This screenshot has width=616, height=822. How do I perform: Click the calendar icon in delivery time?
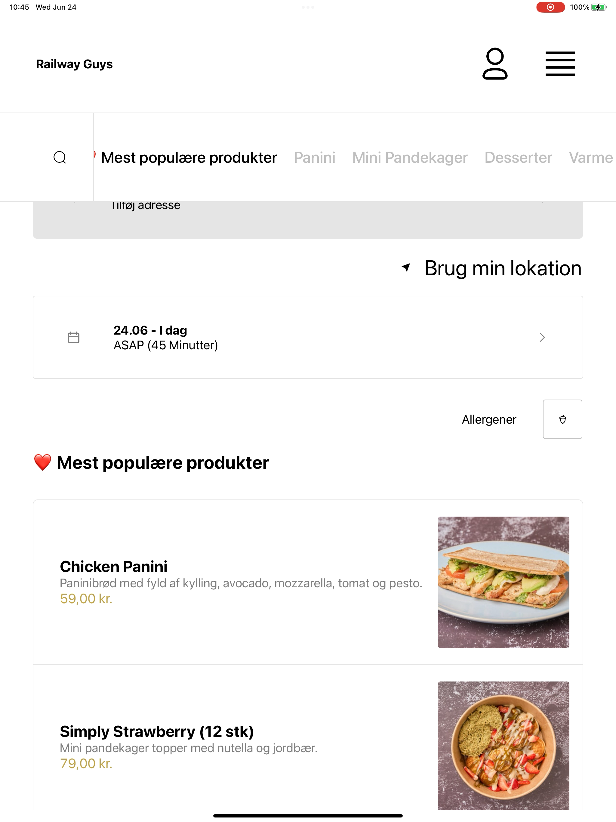(74, 337)
